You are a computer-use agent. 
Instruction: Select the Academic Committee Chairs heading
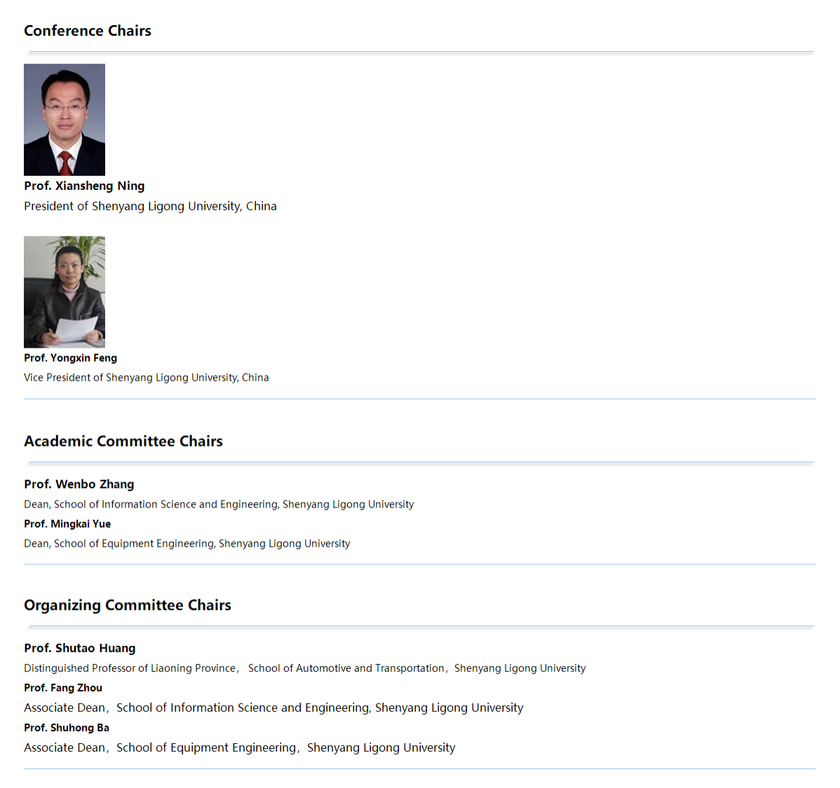point(123,441)
